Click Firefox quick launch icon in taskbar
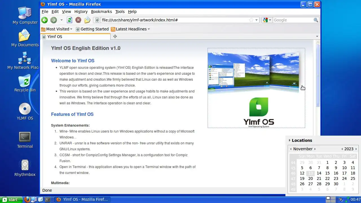The height and width of the screenshot is (203, 361). (x=27, y=200)
